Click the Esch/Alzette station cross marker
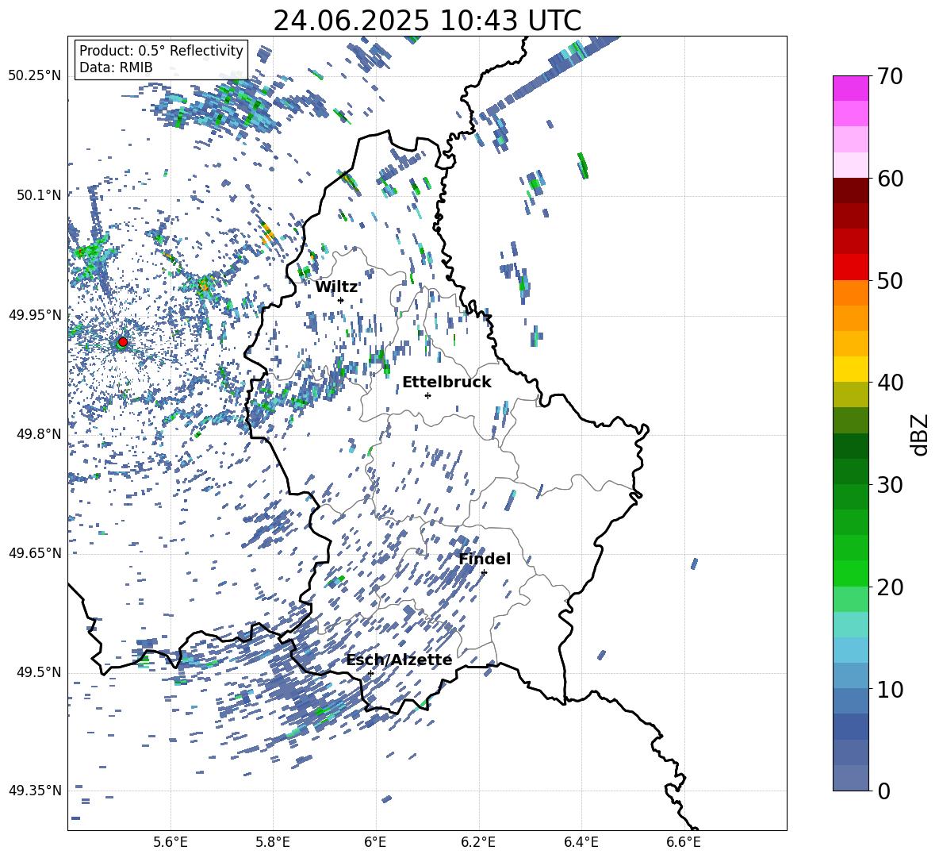This screenshot has width=939, height=858. pos(370,673)
